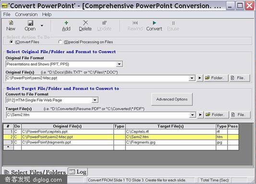Click the Target File(s) column header

[171, 126]
